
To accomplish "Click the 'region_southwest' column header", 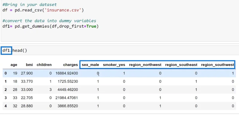I will [217, 65].
